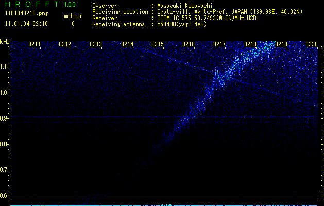Click the Receiving antenna label
This screenshot has width=324, height=206.
click(118, 24)
